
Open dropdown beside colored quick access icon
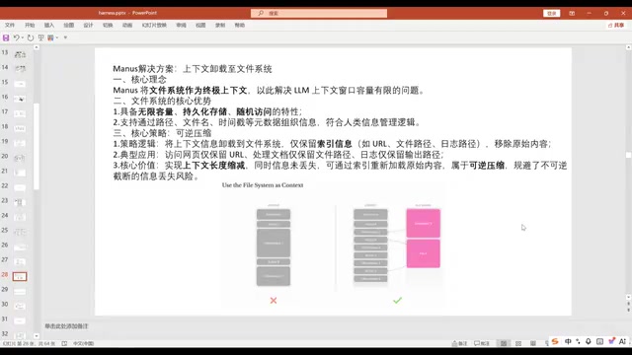(57, 37)
